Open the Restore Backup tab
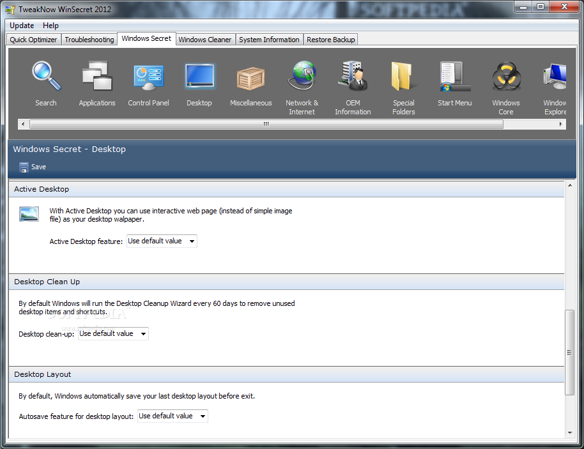This screenshot has height=449, width=584. tap(331, 40)
